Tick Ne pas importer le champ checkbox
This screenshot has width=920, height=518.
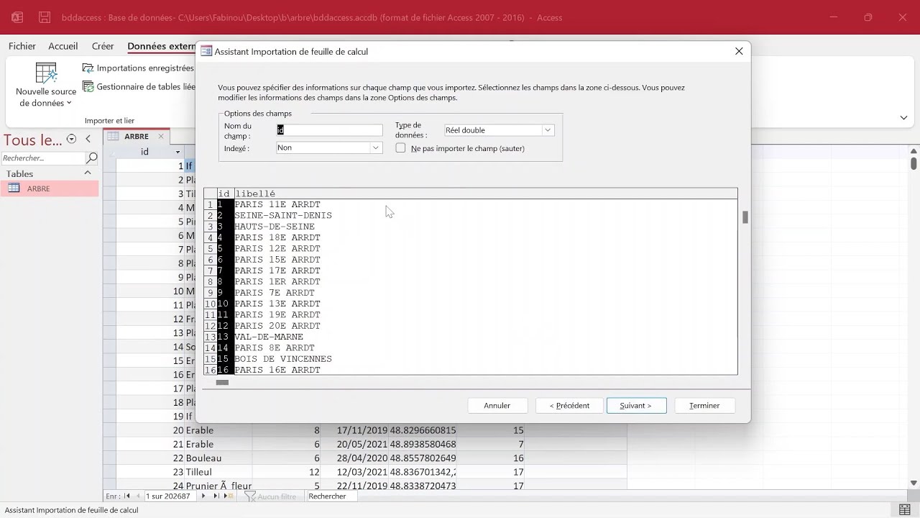click(400, 148)
